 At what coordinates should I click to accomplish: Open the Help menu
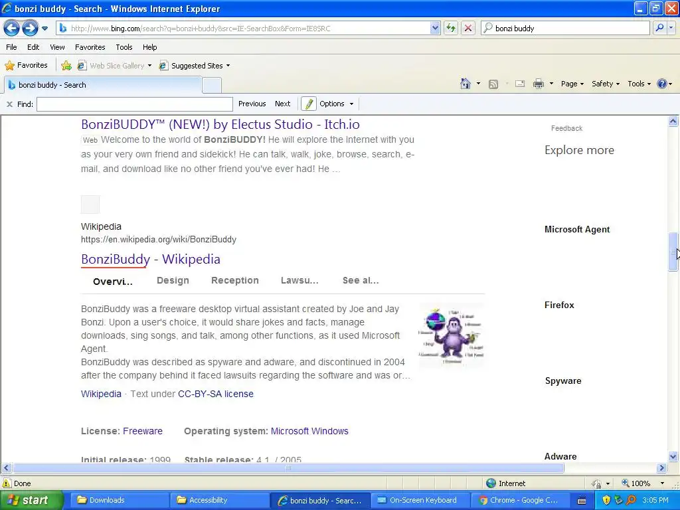tap(150, 47)
